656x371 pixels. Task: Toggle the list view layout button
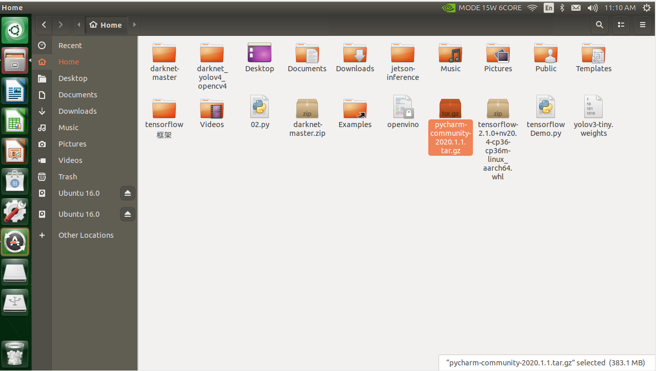[621, 24]
